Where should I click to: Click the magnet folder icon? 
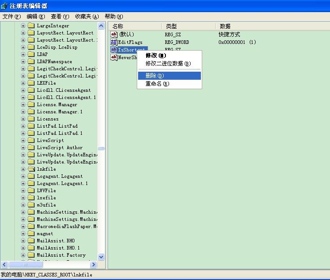pyautogui.click(x=31, y=233)
